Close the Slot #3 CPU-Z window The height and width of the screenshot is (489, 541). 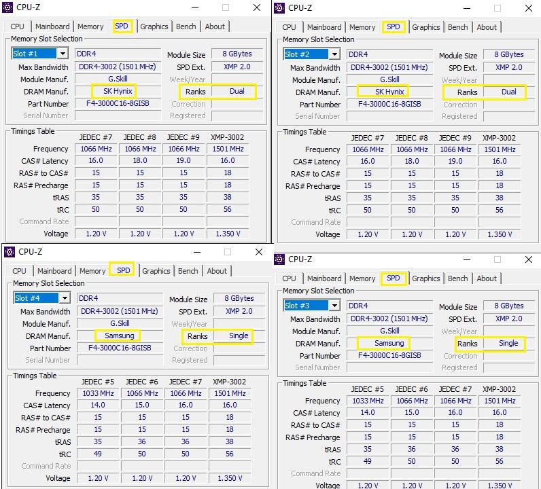529,259
